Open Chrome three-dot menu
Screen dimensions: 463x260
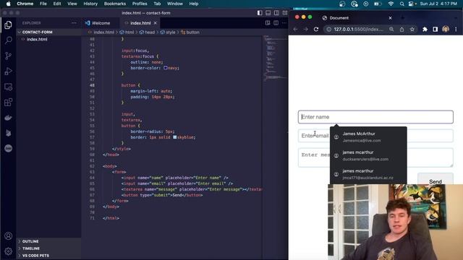point(456,29)
